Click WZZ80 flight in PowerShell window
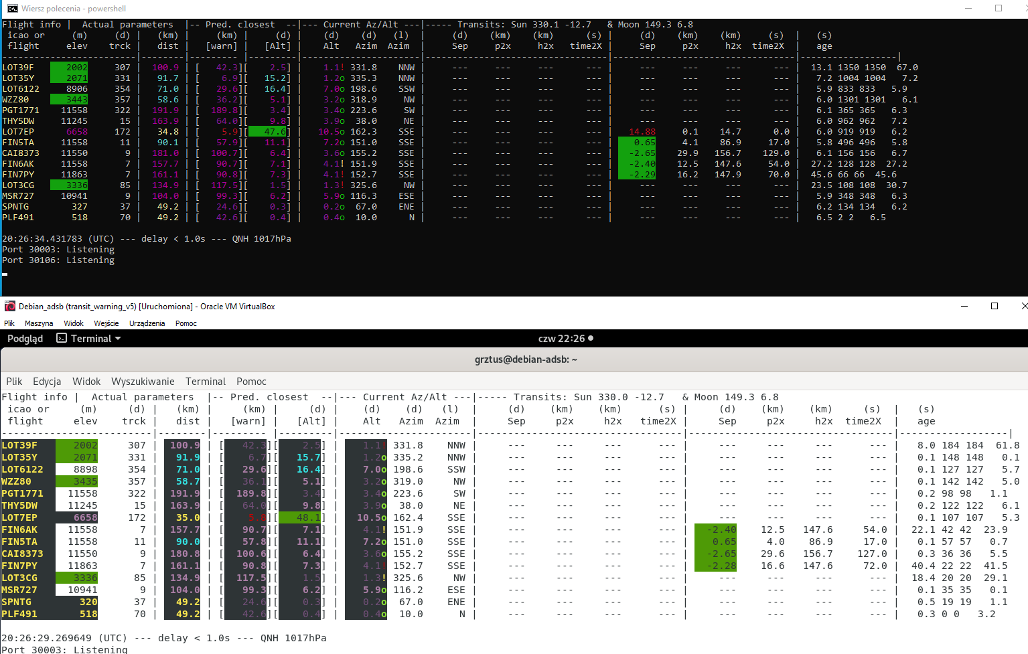This screenshot has height=654, width=1028. pyautogui.click(x=15, y=100)
